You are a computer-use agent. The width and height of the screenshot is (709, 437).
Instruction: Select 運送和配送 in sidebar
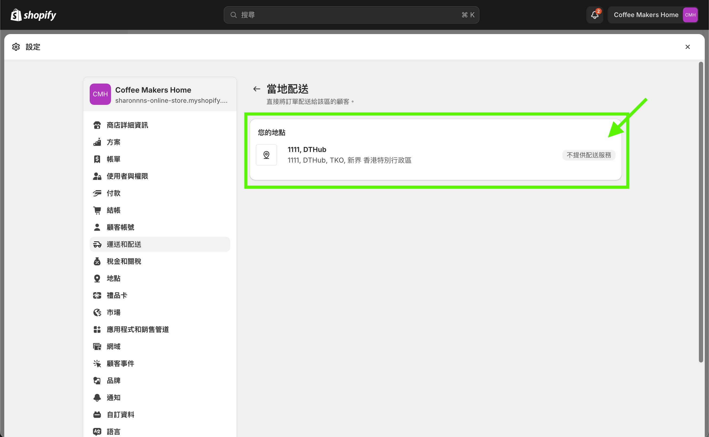pos(160,245)
